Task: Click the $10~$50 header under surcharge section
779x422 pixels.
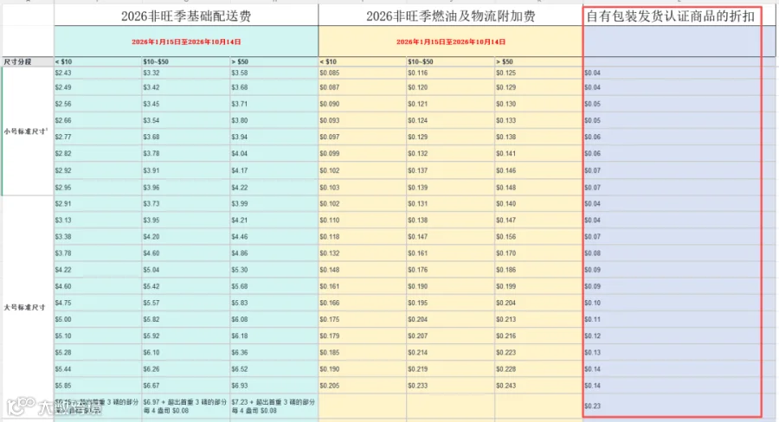Action: coord(450,61)
